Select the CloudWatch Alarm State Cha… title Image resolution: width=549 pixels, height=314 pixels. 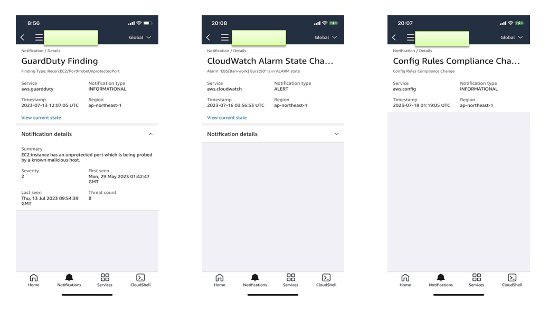click(270, 61)
